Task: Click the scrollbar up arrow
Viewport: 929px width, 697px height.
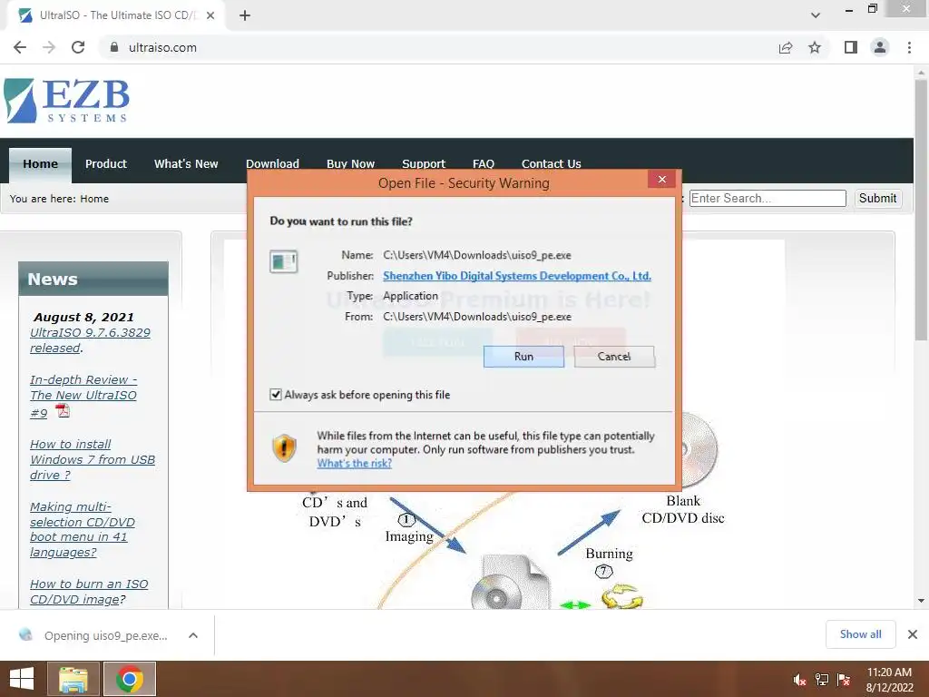Action: 921,72
